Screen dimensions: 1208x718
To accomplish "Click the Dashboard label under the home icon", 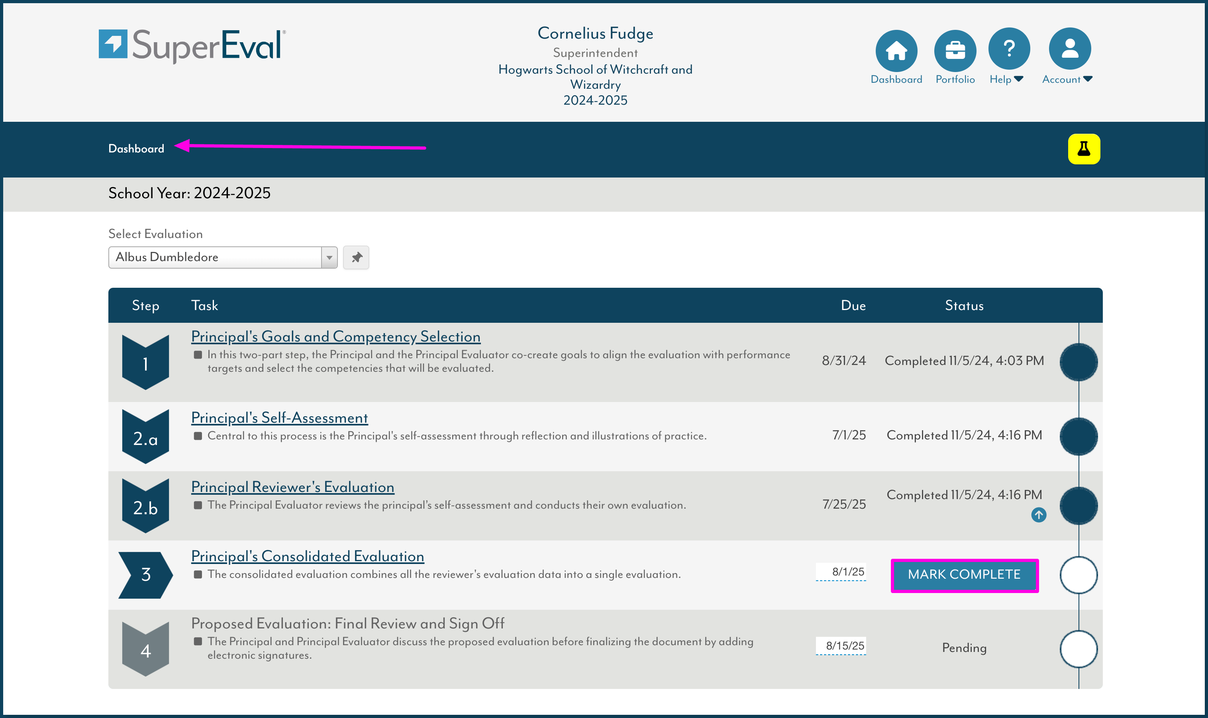I will coord(896,79).
